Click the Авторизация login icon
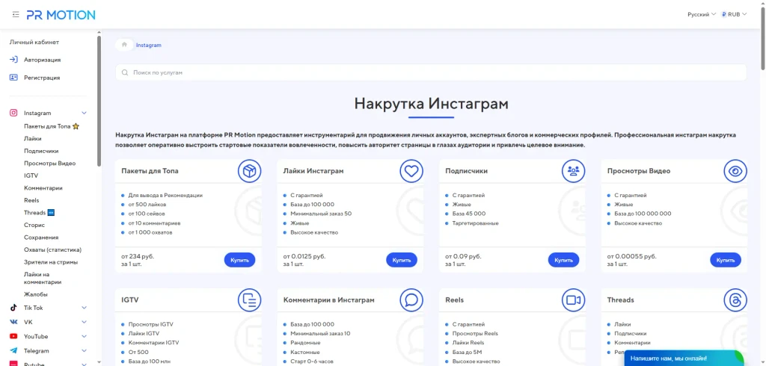 click(13, 60)
